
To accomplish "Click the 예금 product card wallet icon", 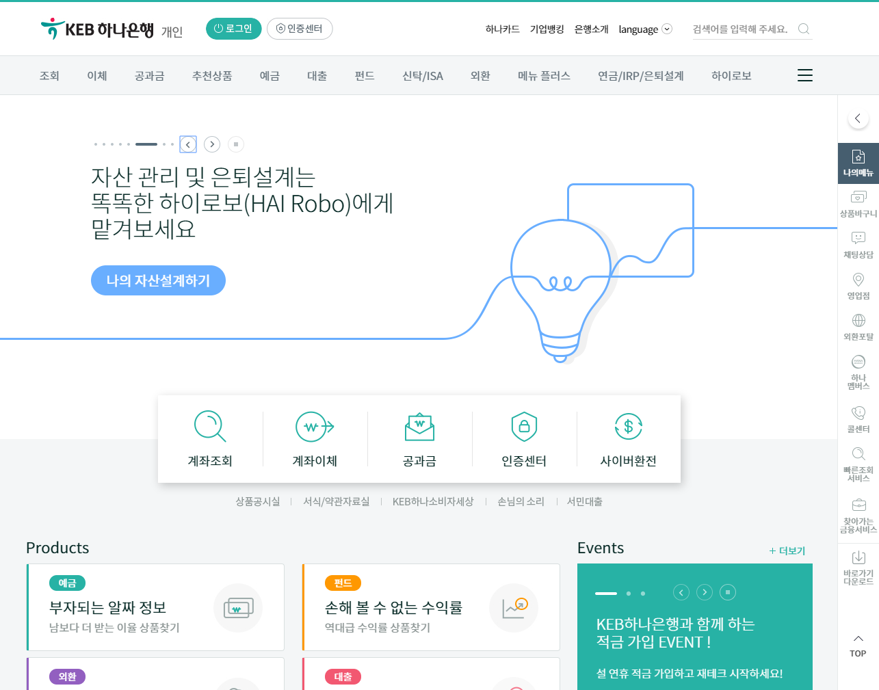I will pyautogui.click(x=238, y=607).
